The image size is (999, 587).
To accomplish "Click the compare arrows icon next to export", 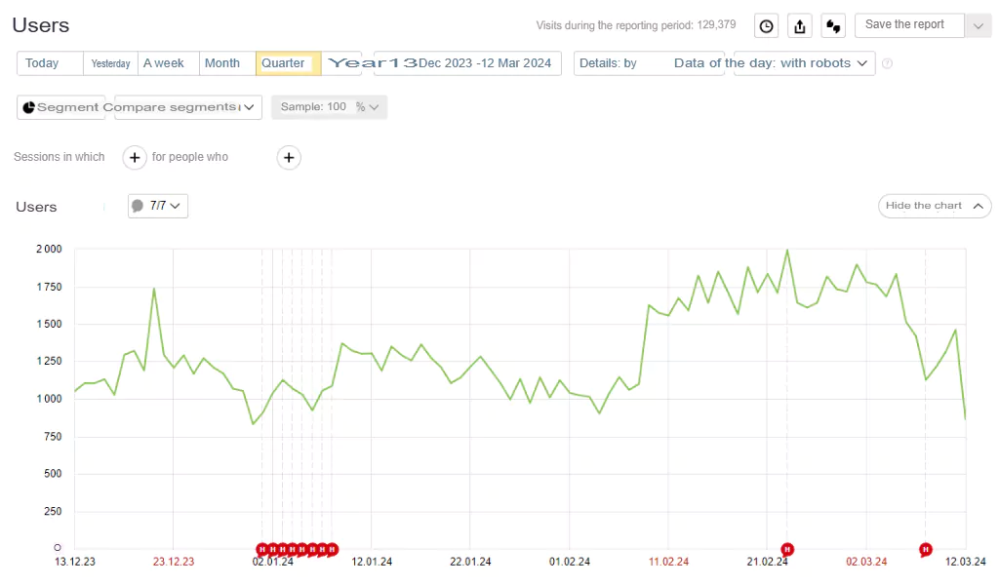I will (833, 26).
